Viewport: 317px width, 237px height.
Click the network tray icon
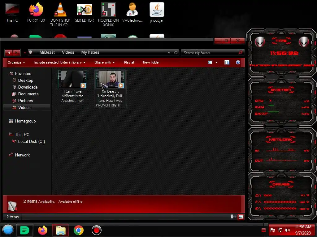pyautogui.click(x=280, y=230)
